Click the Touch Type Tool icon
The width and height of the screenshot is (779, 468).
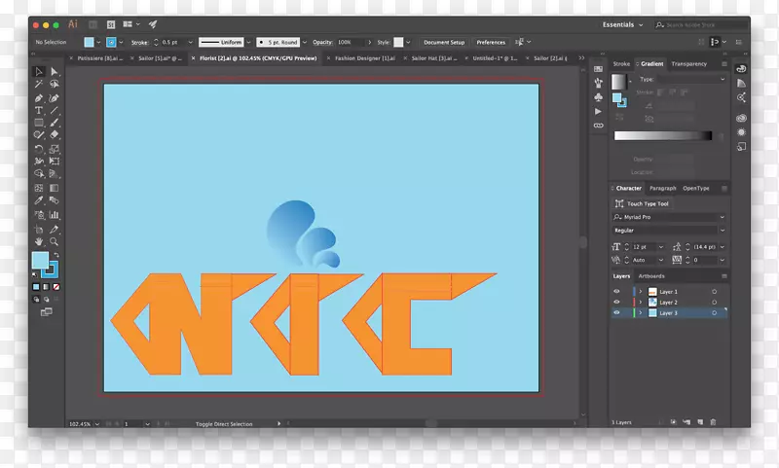pyautogui.click(x=621, y=204)
